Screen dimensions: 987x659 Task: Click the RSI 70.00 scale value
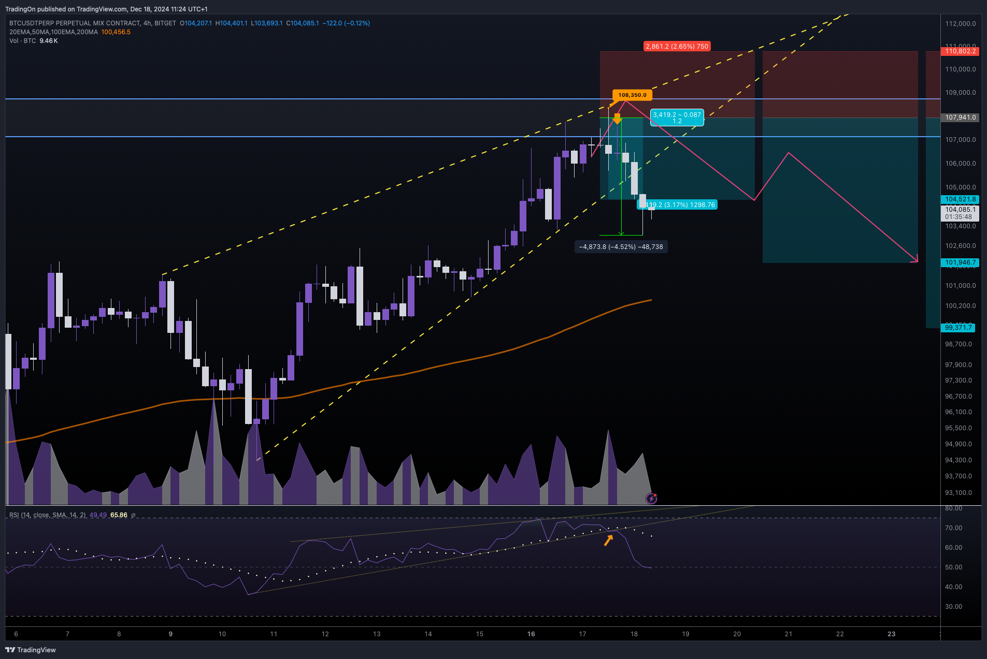point(954,528)
